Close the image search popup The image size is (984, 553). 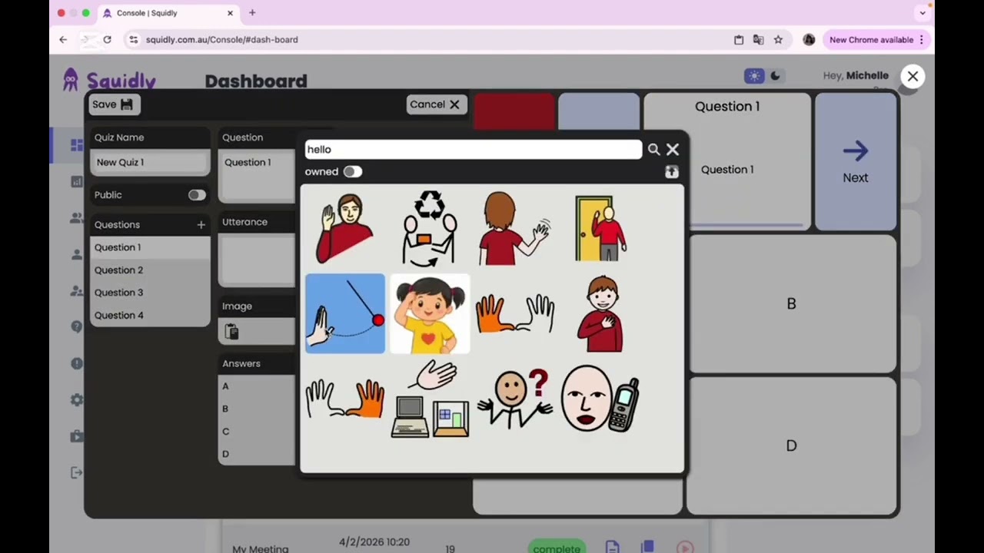coord(673,150)
